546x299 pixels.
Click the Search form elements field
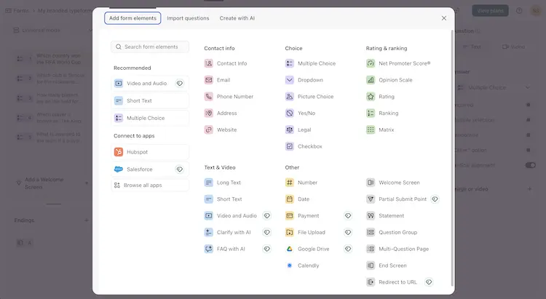[150, 47]
